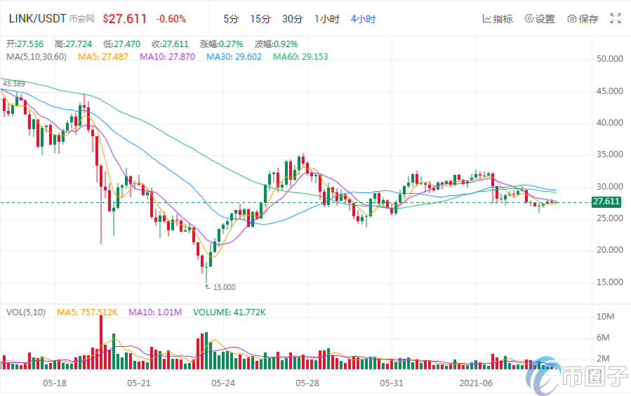Click the MA10: 27.870 legend value
Viewport: 631px width, 396px height.
(168, 57)
